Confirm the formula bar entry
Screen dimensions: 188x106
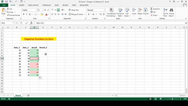pos(26,23)
